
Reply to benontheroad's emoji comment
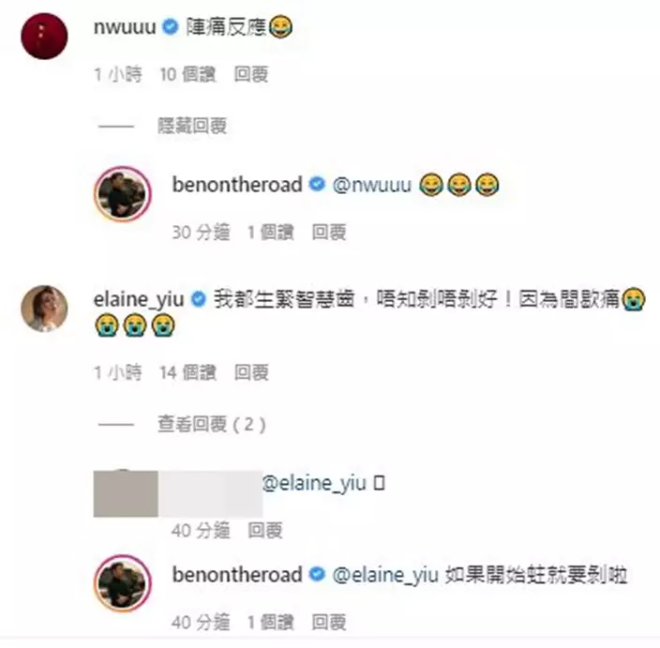329,232
